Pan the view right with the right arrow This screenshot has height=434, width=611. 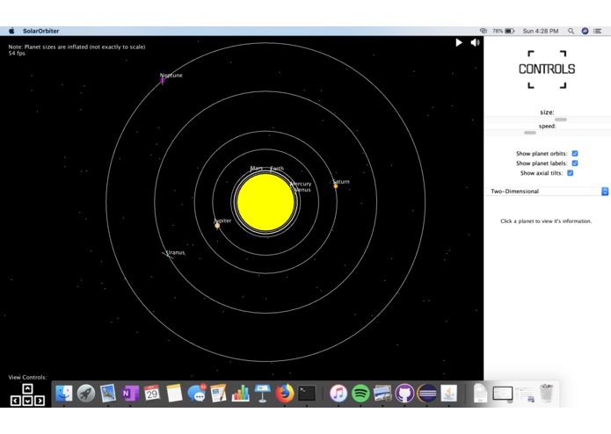40,401
